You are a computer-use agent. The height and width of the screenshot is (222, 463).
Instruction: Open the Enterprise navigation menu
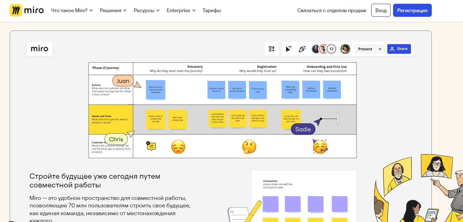181,10
